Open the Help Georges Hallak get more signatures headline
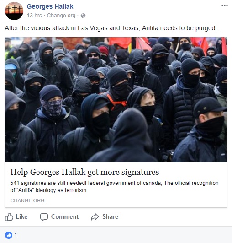Image resolution: width=232 pixels, height=243 pixels. click(x=84, y=172)
